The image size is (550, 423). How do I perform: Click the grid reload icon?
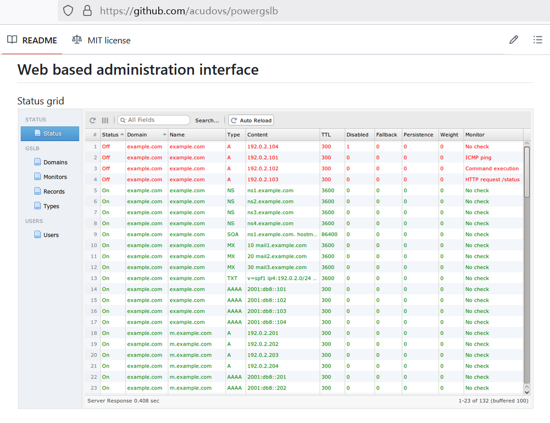click(93, 120)
